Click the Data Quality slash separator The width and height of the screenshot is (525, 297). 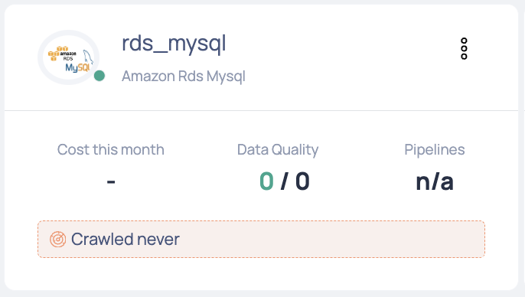point(284,181)
